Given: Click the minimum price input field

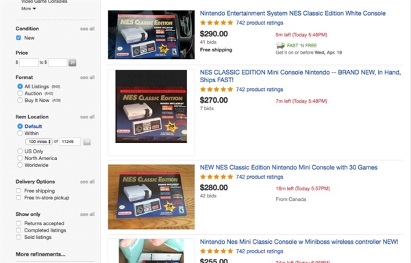Looking at the screenshot, I should [29, 62].
